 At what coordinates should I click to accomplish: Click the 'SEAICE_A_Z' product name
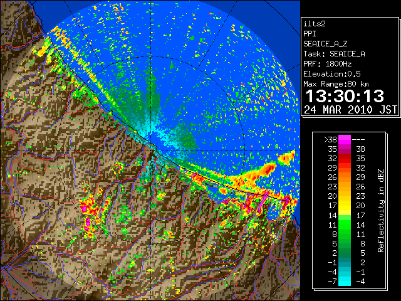[x=325, y=44]
